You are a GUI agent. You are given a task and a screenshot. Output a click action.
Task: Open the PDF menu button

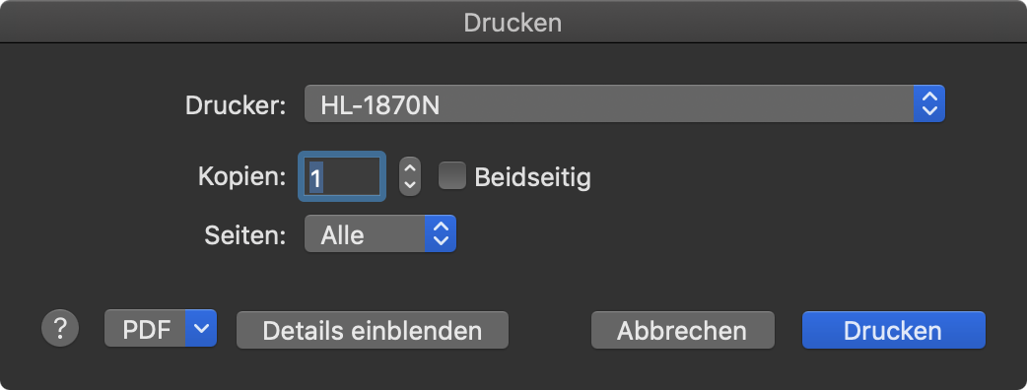point(161,329)
